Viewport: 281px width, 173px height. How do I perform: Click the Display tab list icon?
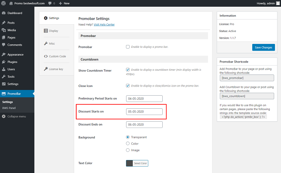pyautogui.click(x=46, y=31)
